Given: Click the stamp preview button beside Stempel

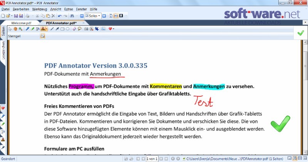Looking at the screenshot, I should tap(43, 36).
